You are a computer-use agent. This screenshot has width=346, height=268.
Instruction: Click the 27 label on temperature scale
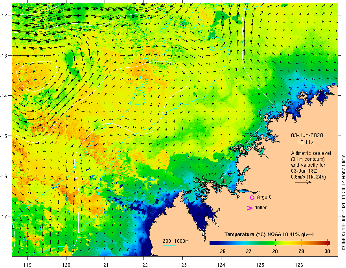point(248,251)
